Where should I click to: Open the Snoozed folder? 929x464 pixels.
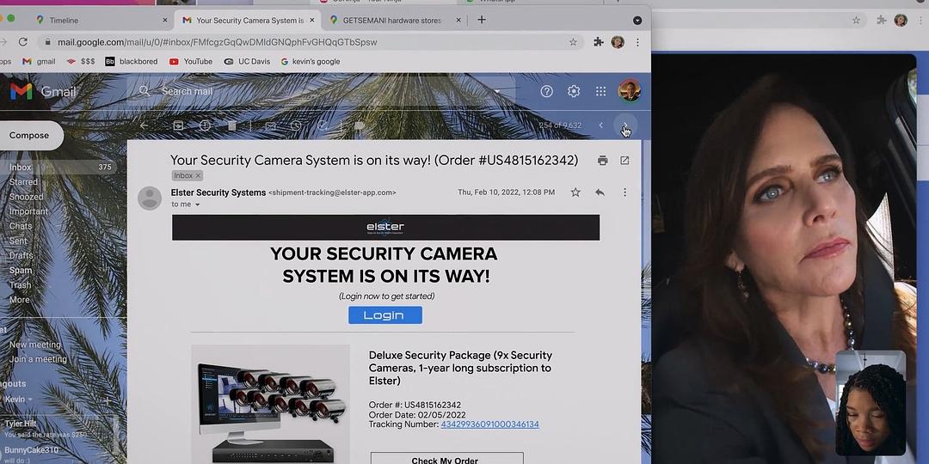tap(26, 197)
